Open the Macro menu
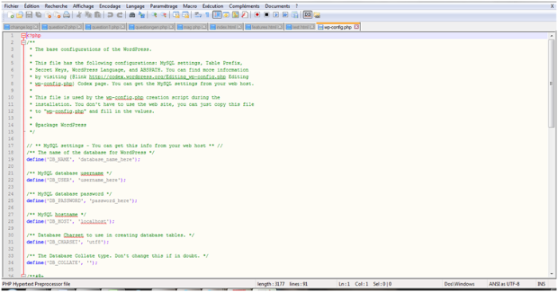The width and height of the screenshot is (558, 292). (190, 6)
